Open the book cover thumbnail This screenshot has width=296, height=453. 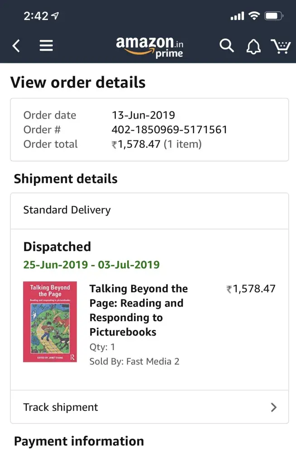click(50, 322)
